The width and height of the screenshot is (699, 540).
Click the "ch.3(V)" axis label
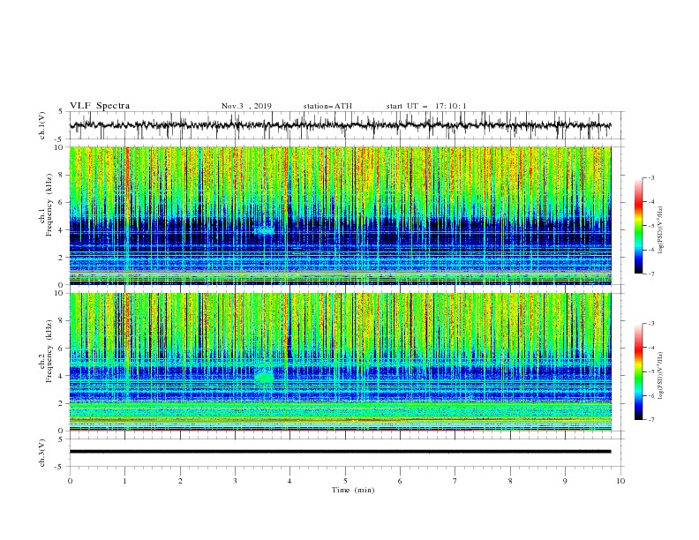[x=42, y=453]
